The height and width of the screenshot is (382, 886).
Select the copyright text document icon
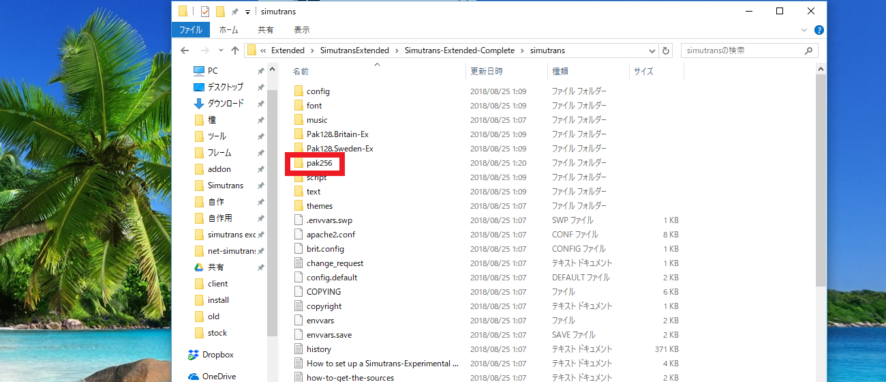298,306
